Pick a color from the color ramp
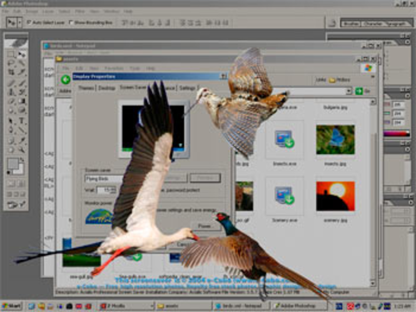 (x=397, y=134)
